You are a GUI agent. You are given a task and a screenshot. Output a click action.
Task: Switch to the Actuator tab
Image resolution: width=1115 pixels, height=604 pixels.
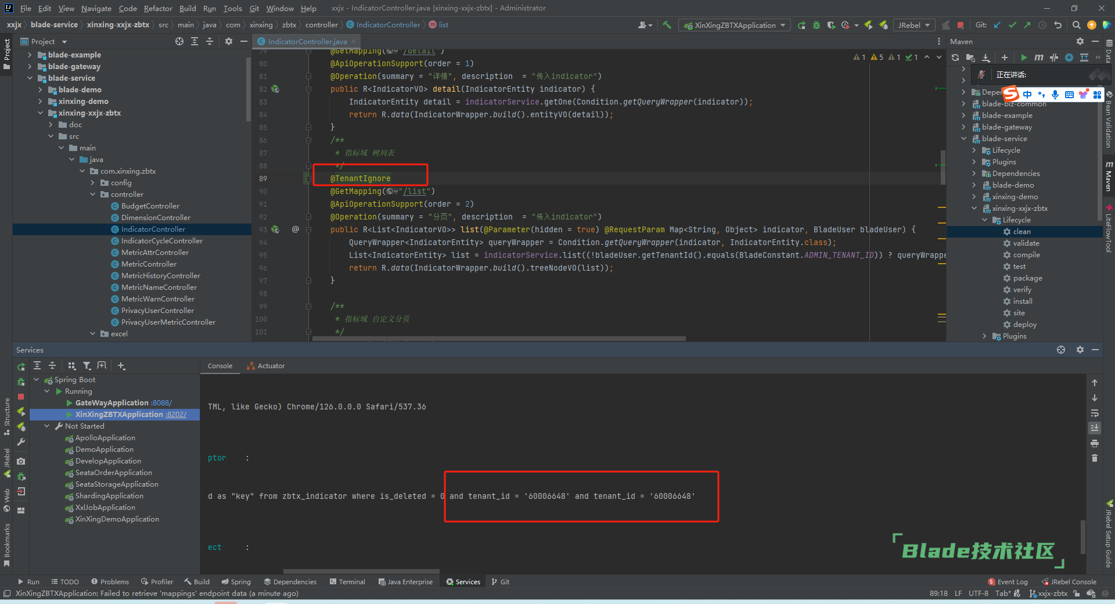click(266, 366)
